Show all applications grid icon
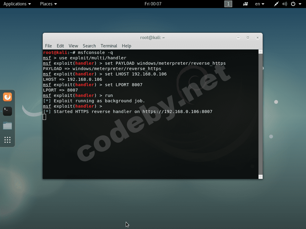Image resolution: width=306 pixels, height=229 pixels. point(7,140)
